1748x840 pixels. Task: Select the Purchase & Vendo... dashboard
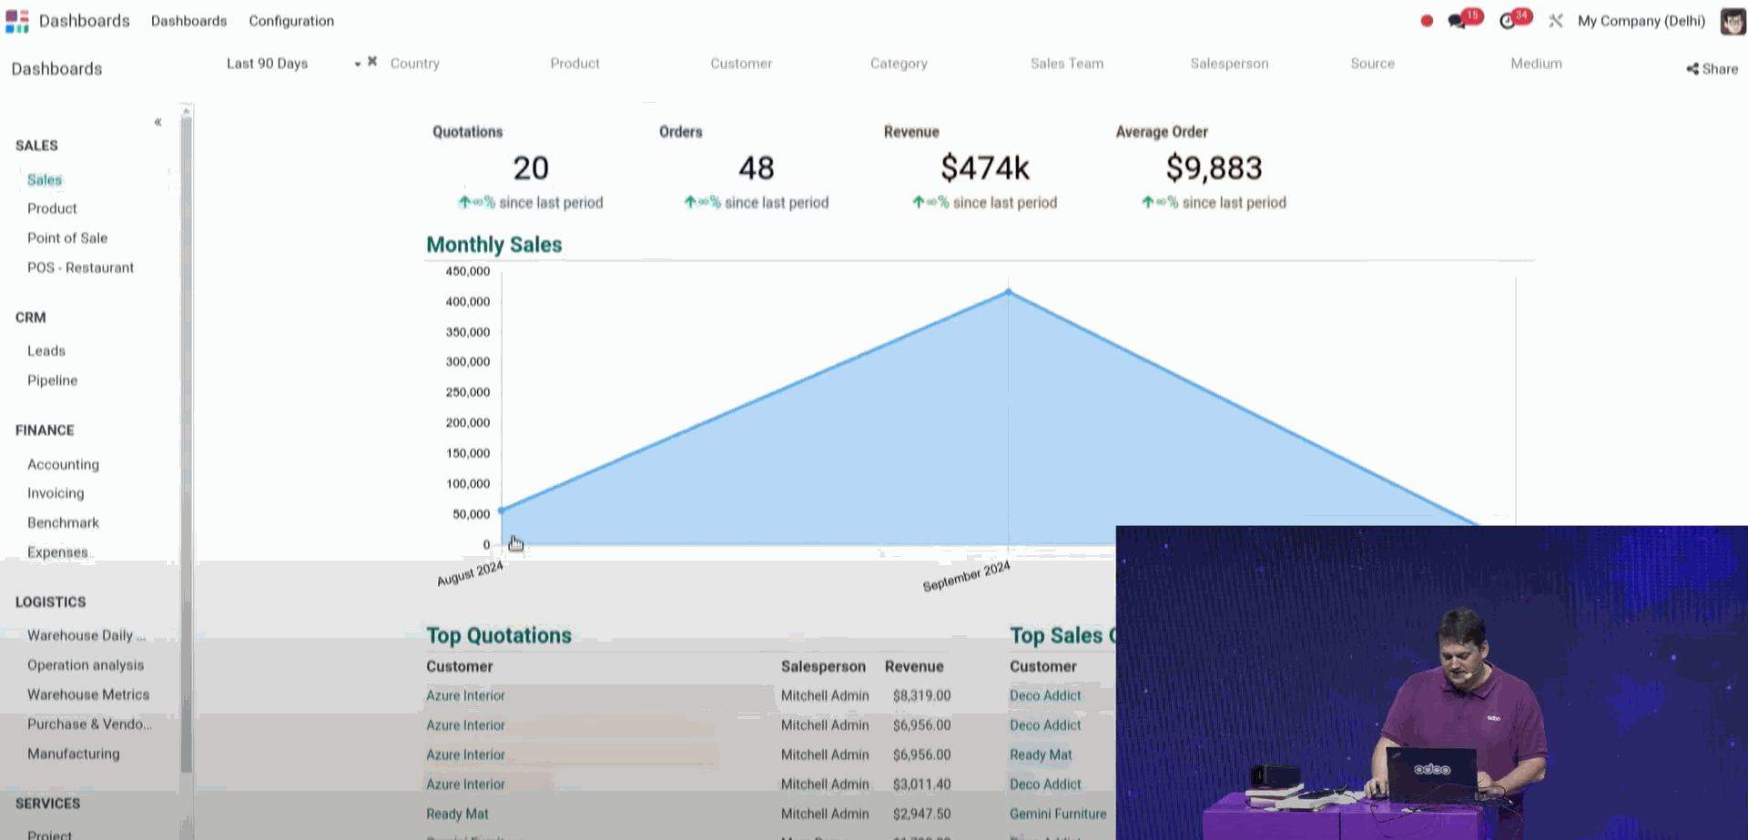point(89,724)
